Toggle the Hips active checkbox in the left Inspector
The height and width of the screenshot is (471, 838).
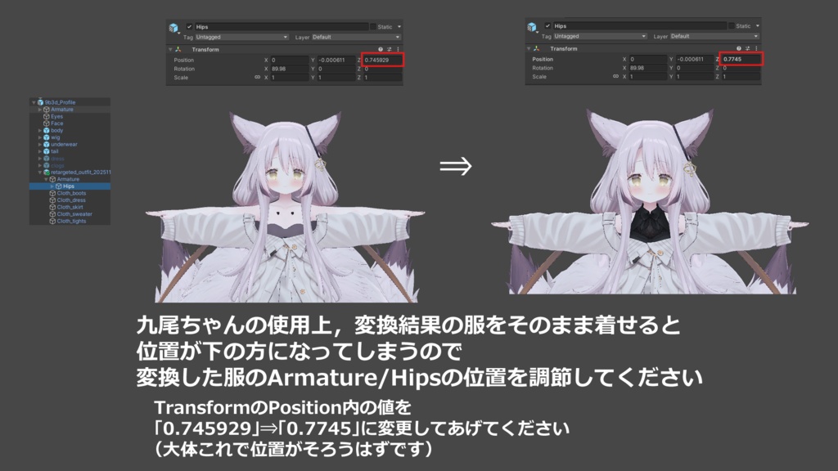(189, 25)
